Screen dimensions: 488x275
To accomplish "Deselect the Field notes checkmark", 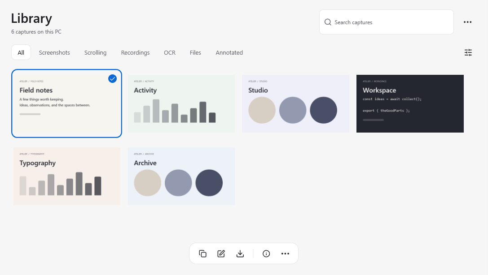I will [112, 79].
